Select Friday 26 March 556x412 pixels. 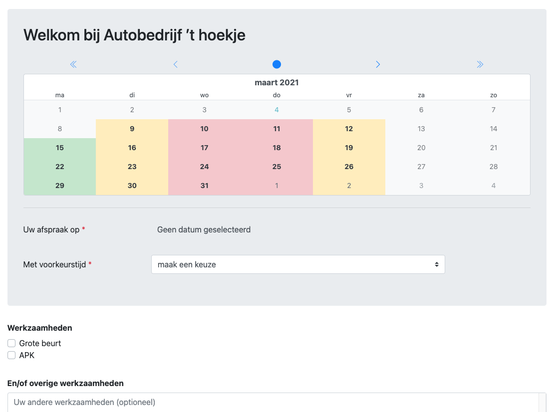click(x=349, y=167)
